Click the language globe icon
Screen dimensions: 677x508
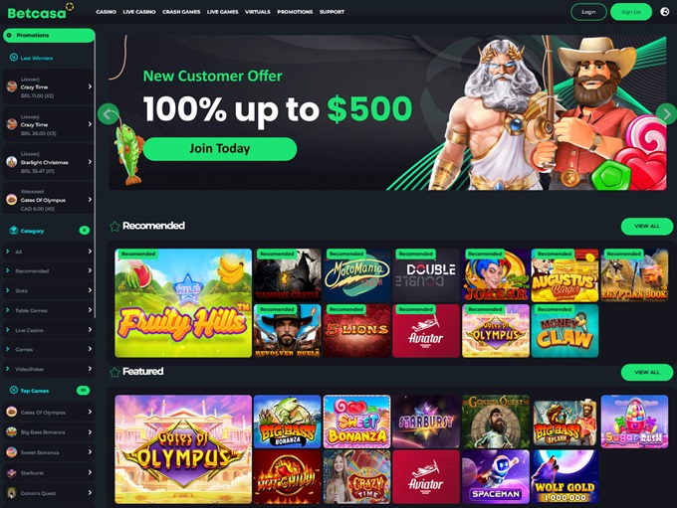point(664,12)
